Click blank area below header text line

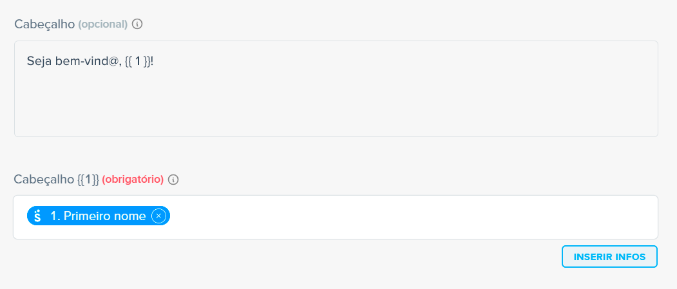coord(336,104)
